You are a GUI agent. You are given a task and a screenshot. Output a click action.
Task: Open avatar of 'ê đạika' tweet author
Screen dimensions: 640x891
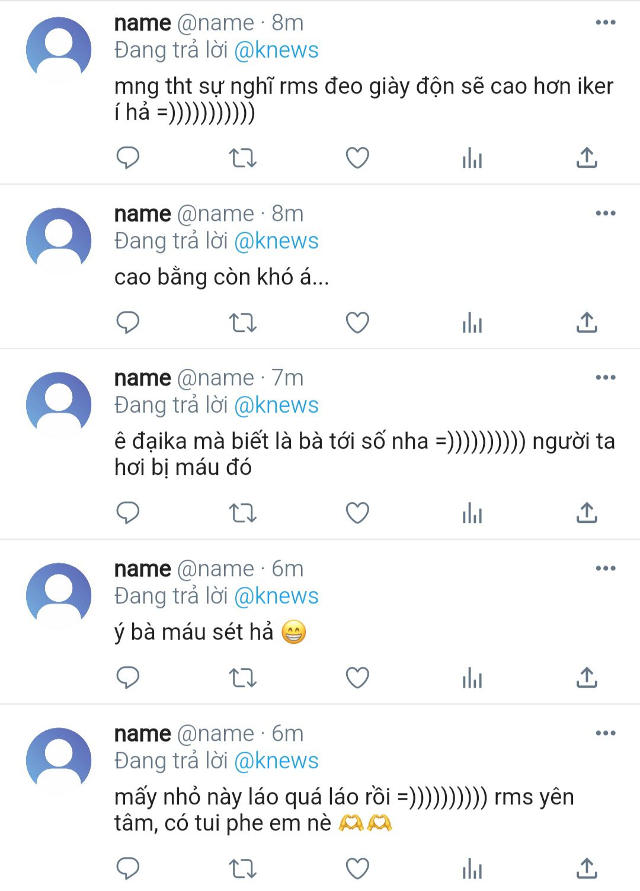pos(59,404)
